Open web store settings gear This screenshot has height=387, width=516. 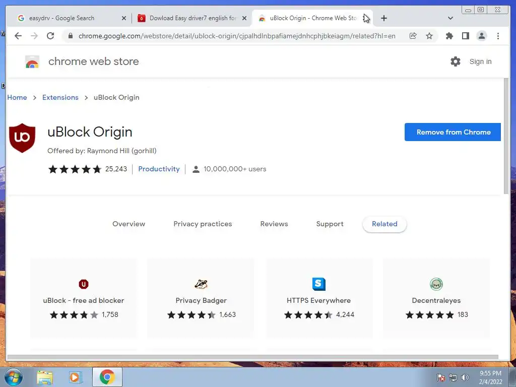click(x=455, y=61)
